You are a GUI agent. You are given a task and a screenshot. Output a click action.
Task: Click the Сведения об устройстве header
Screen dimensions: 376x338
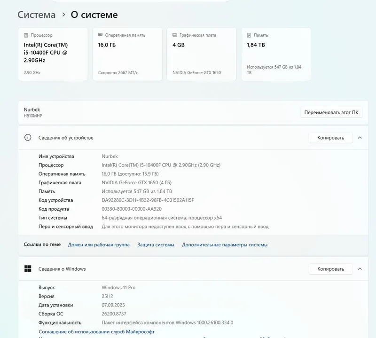pyautogui.click(x=66, y=138)
